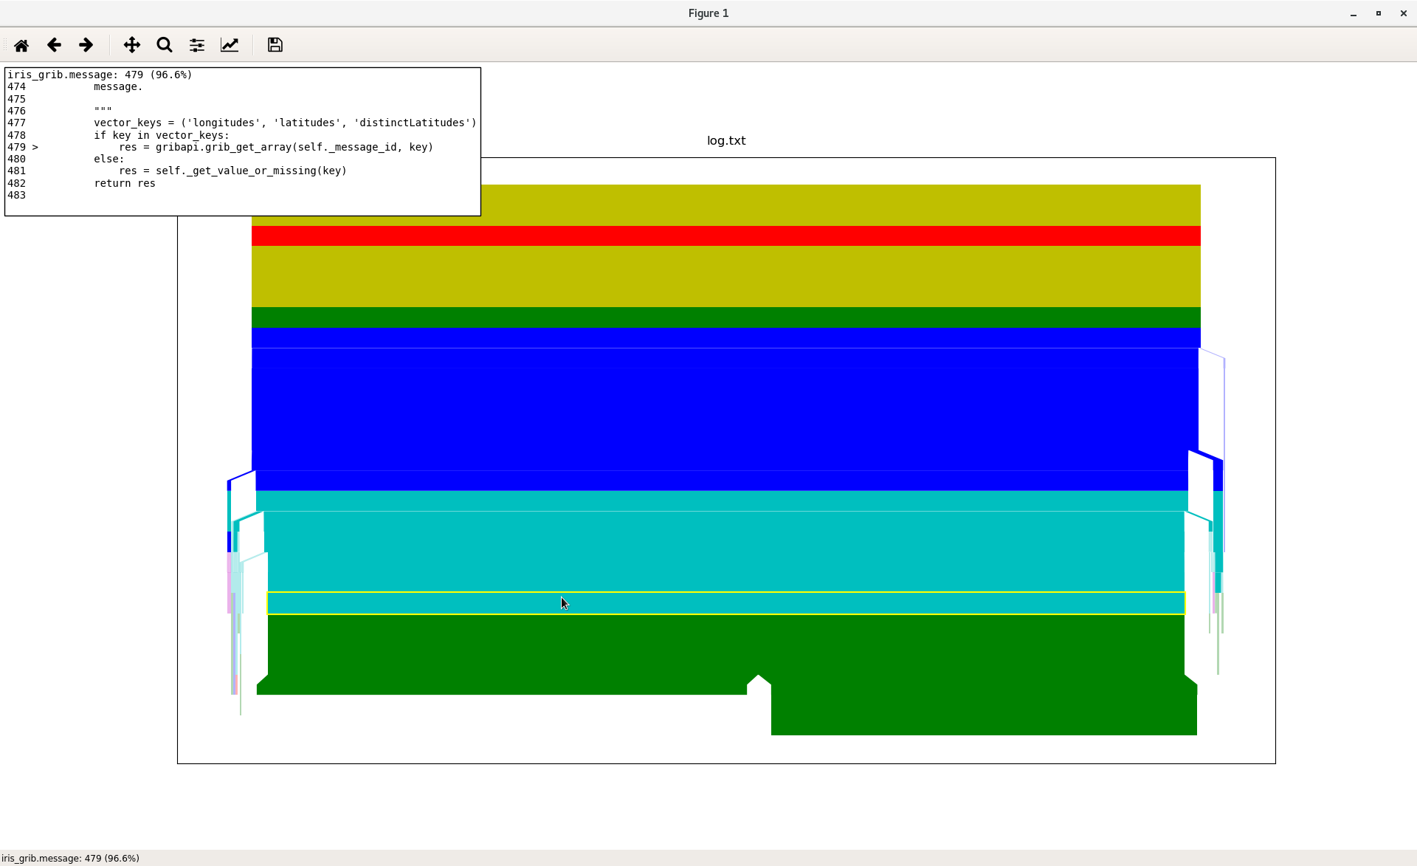Image resolution: width=1417 pixels, height=866 pixels.
Task: Save the figure with floppy icon
Action: 275,46
